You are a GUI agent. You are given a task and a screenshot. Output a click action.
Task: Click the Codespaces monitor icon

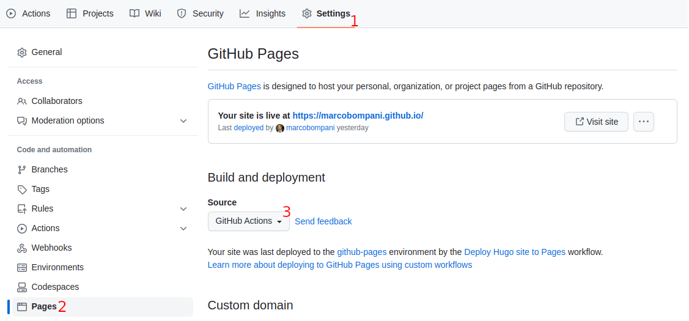22,287
